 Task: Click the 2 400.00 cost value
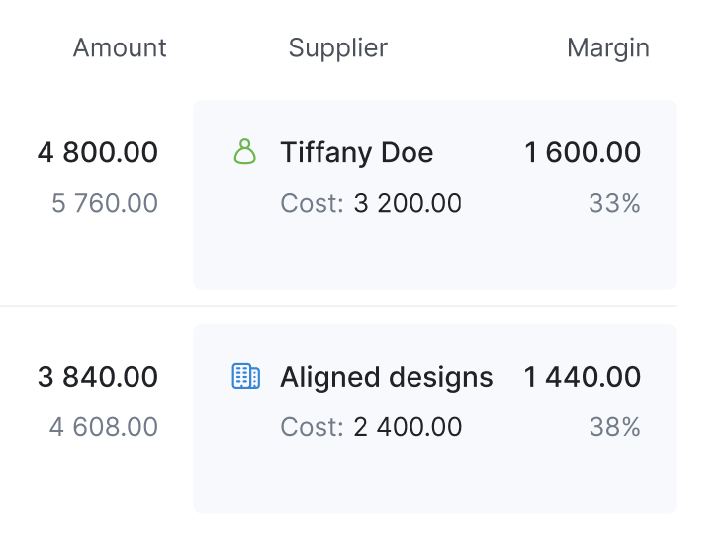[407, 427]
